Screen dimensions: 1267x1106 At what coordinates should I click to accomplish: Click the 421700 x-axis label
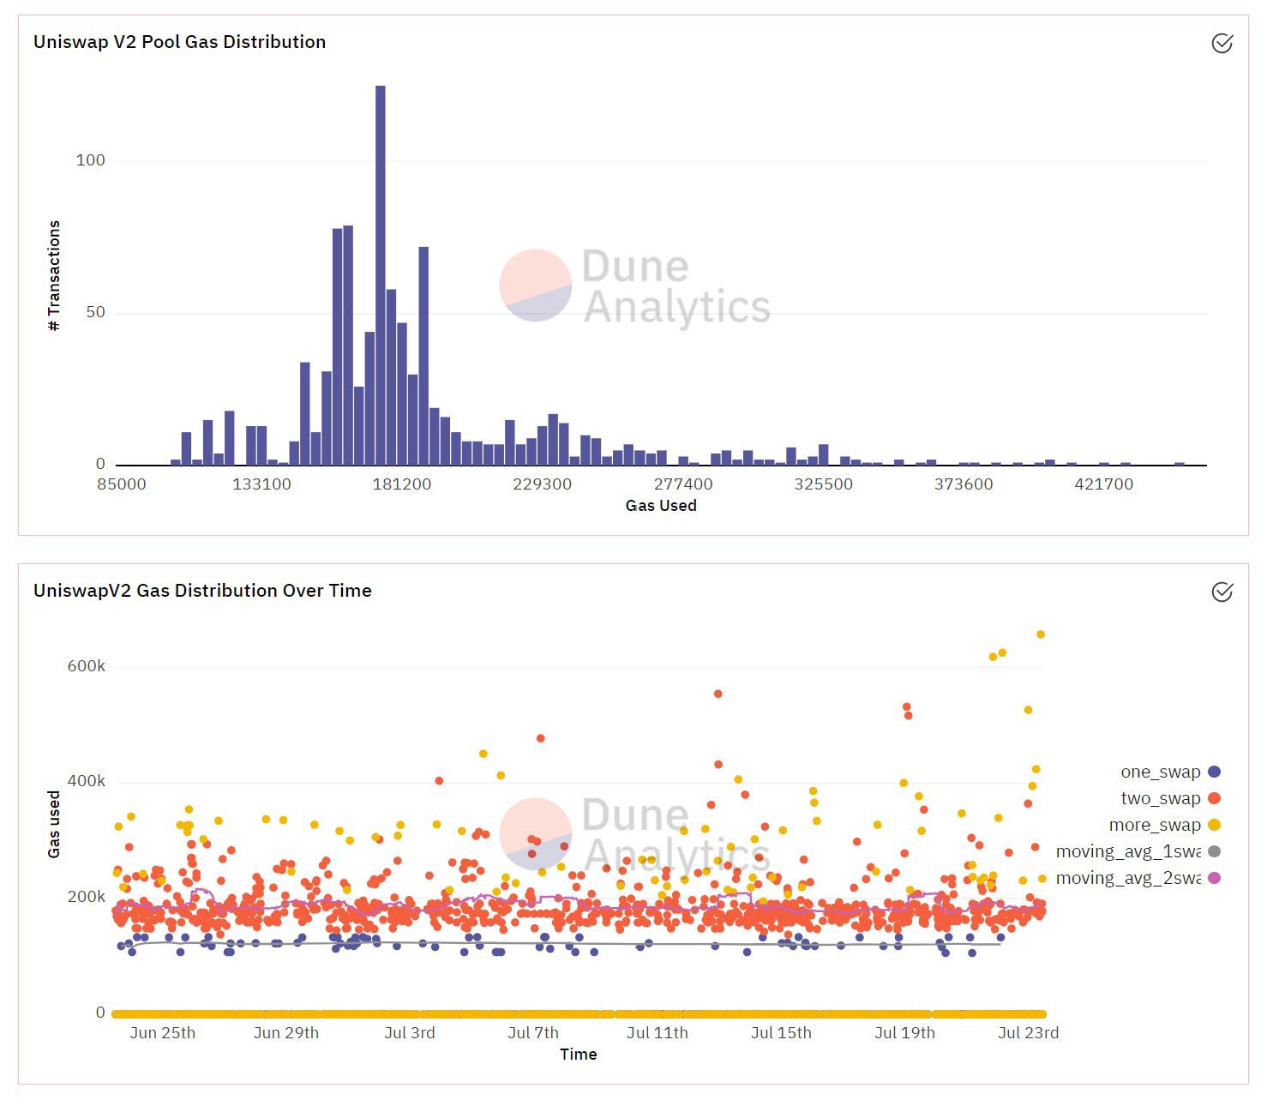point(1104,484)
